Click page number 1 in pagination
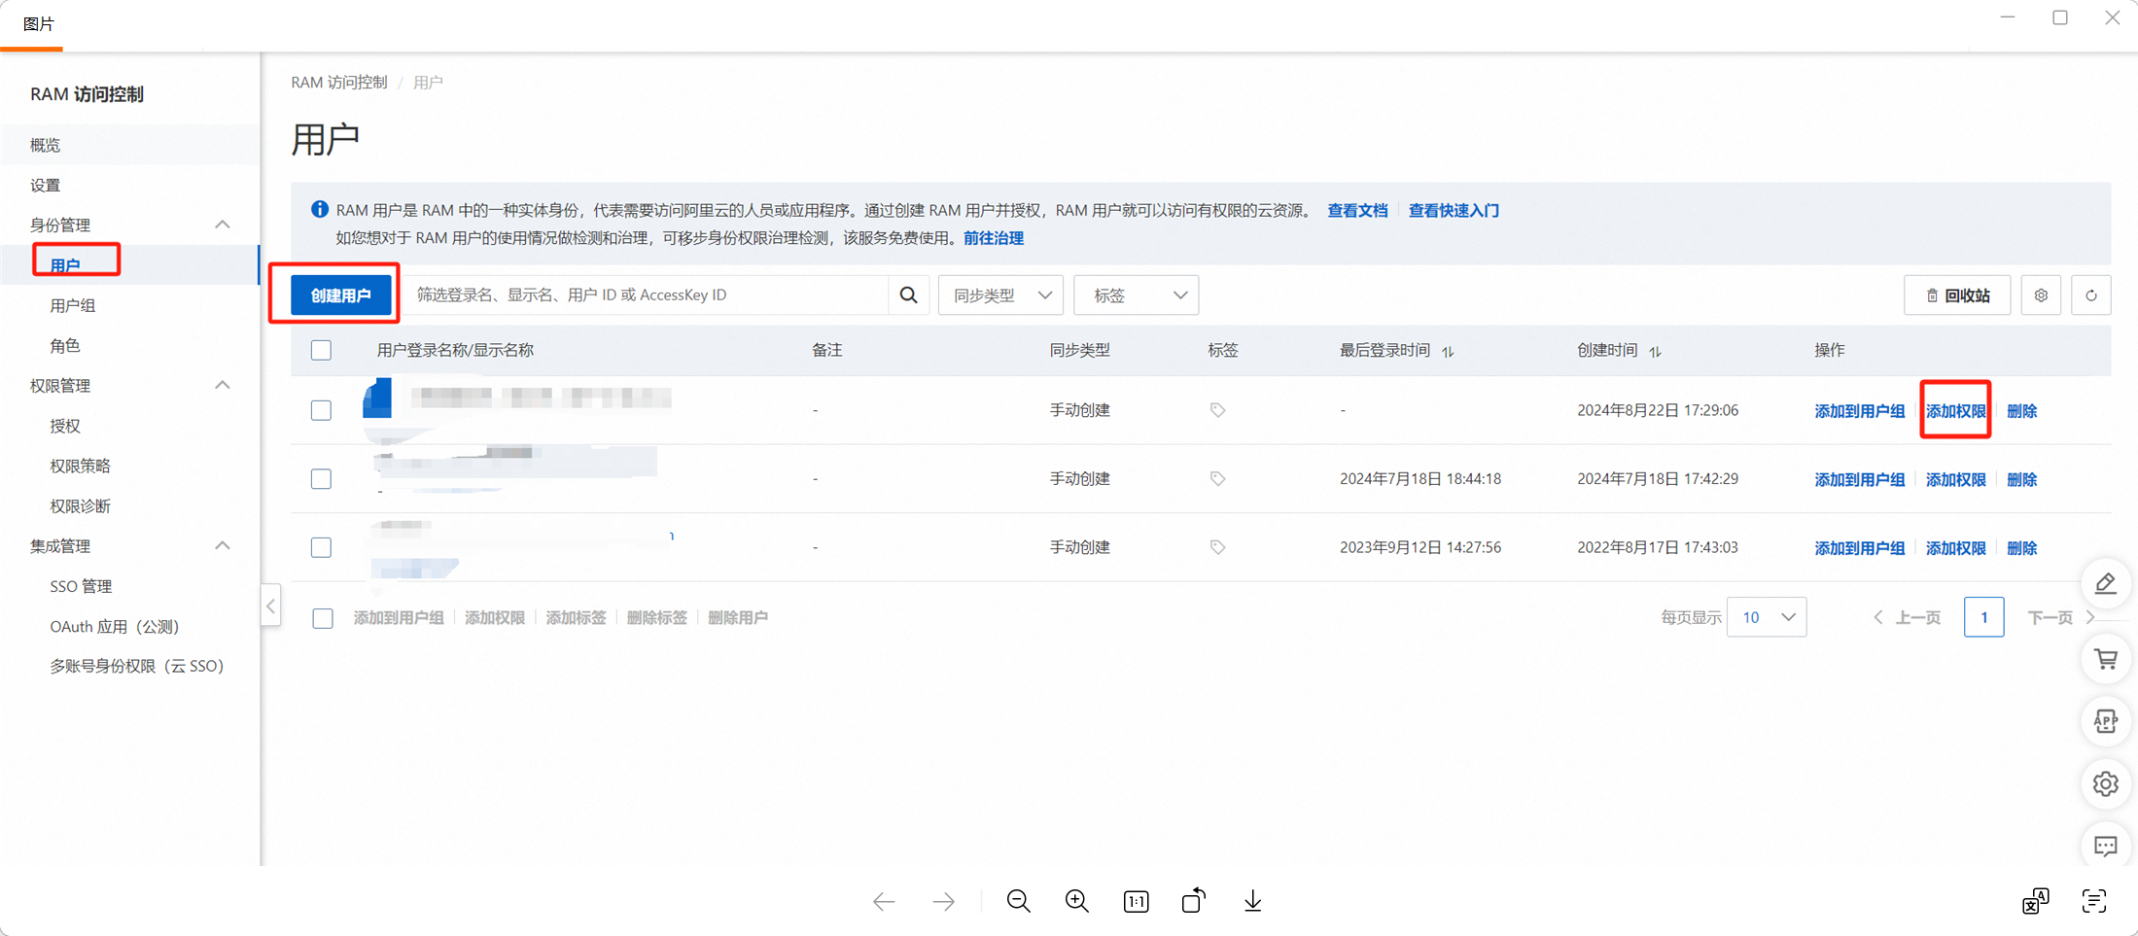This screenshot has width=2138, height=936. pos(1983,617)
